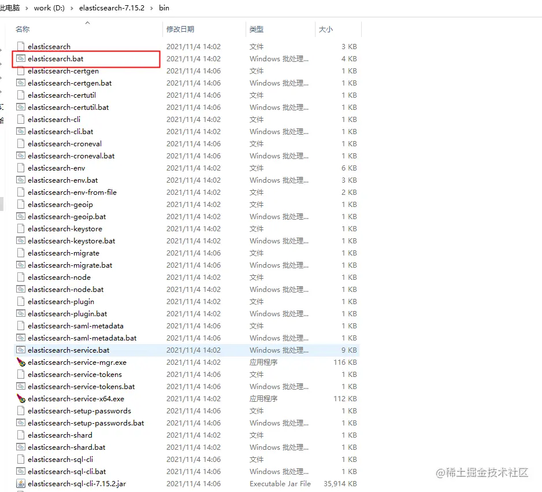Select the elasticsearch-certgen document icon
Viewport: 542px width, 492px height.
point(21,71)
